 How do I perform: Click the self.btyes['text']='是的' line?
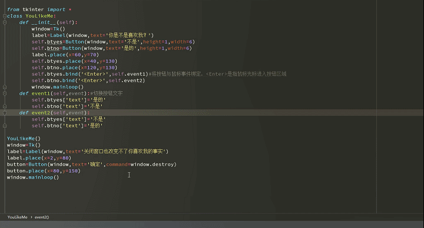tap(69, 100)
